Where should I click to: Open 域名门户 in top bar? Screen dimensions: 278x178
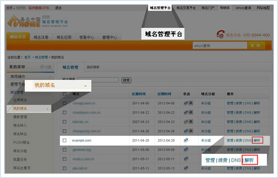208,8
